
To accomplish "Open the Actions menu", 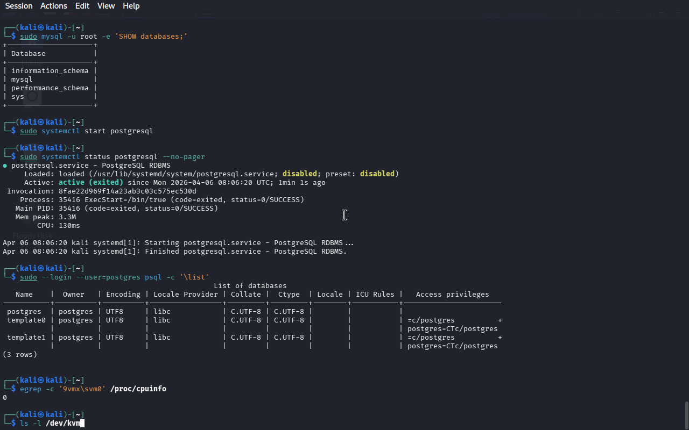I will [x=54, y=6].
